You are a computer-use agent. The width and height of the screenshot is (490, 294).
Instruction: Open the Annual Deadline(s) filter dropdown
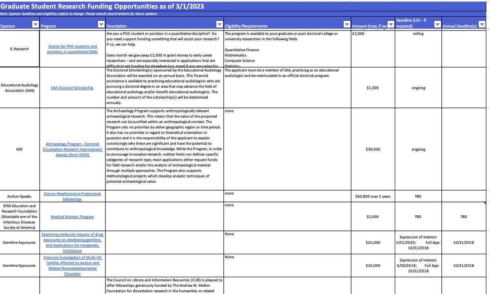[482, 25]
